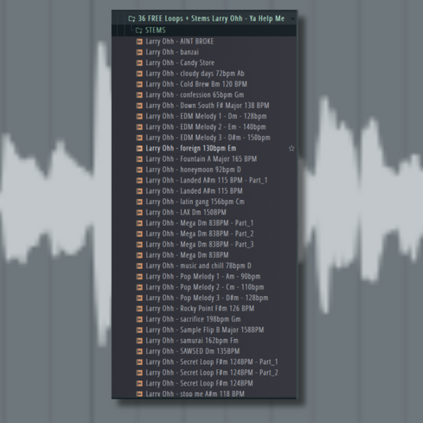Screen dimensions: 423x423
Task: Select the text 'Larry Ohh - banzai'
Action: (172, 52)
